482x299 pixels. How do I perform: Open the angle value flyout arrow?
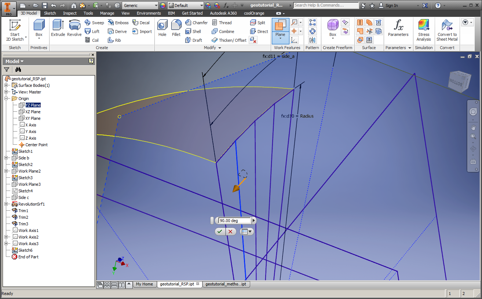click(x=254, y=221)
